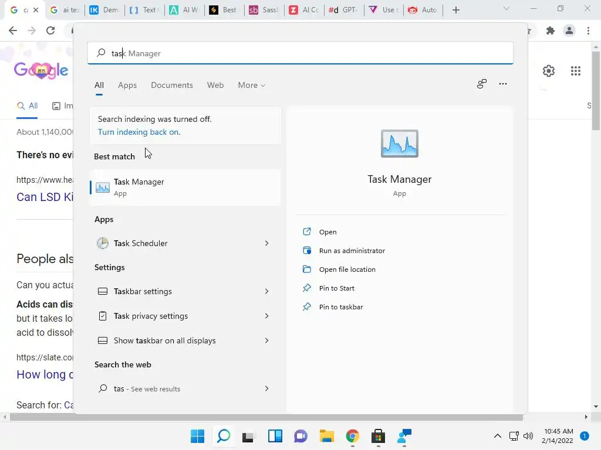Click the Pin to Start pin icon
The image size is (601, 450).
click(x=306, y=288)
